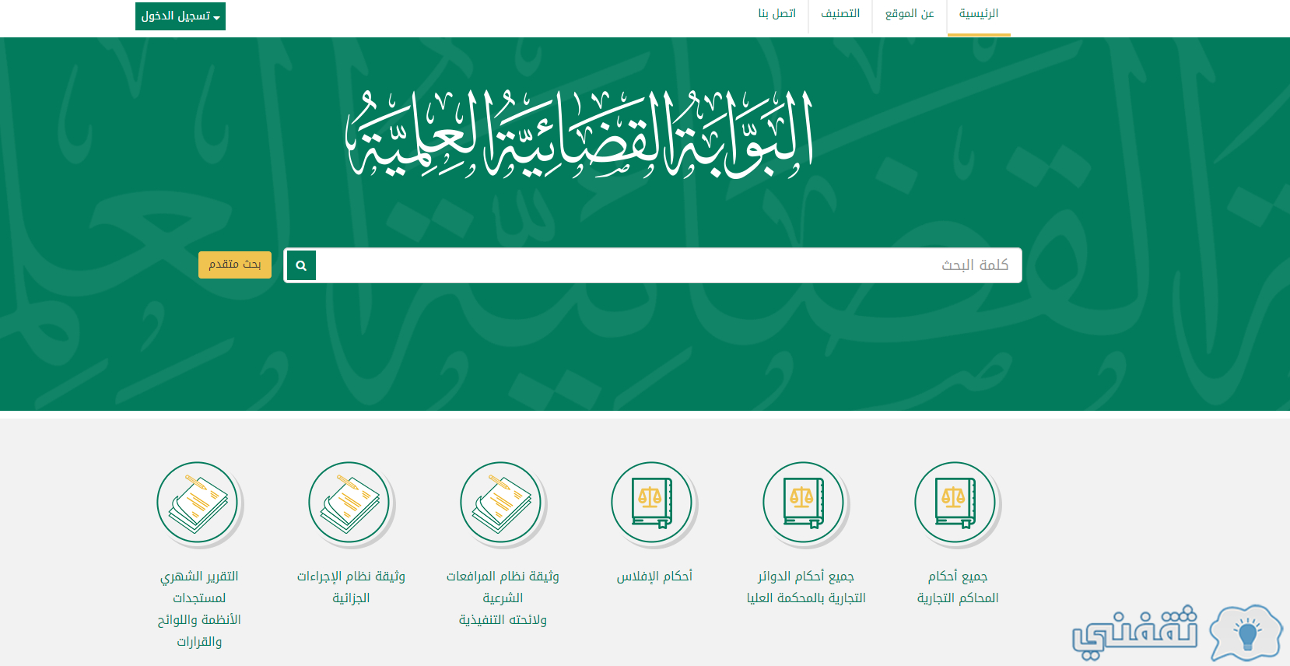Click the document icon for وثيقة نظام الإجراءات الجزائية

pos(349,503)
